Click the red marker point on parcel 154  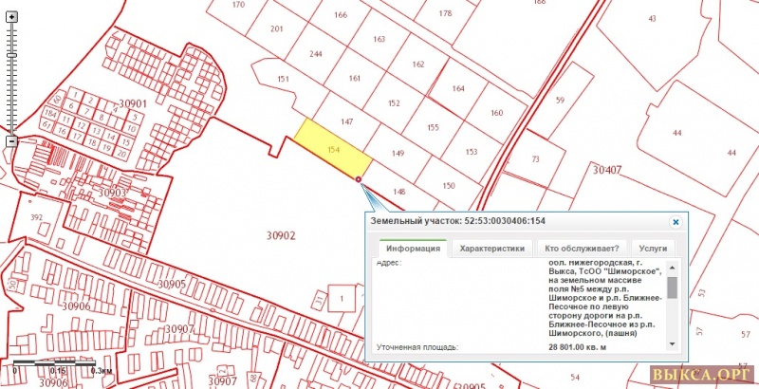pyautogui.click(x=359, y=178)
